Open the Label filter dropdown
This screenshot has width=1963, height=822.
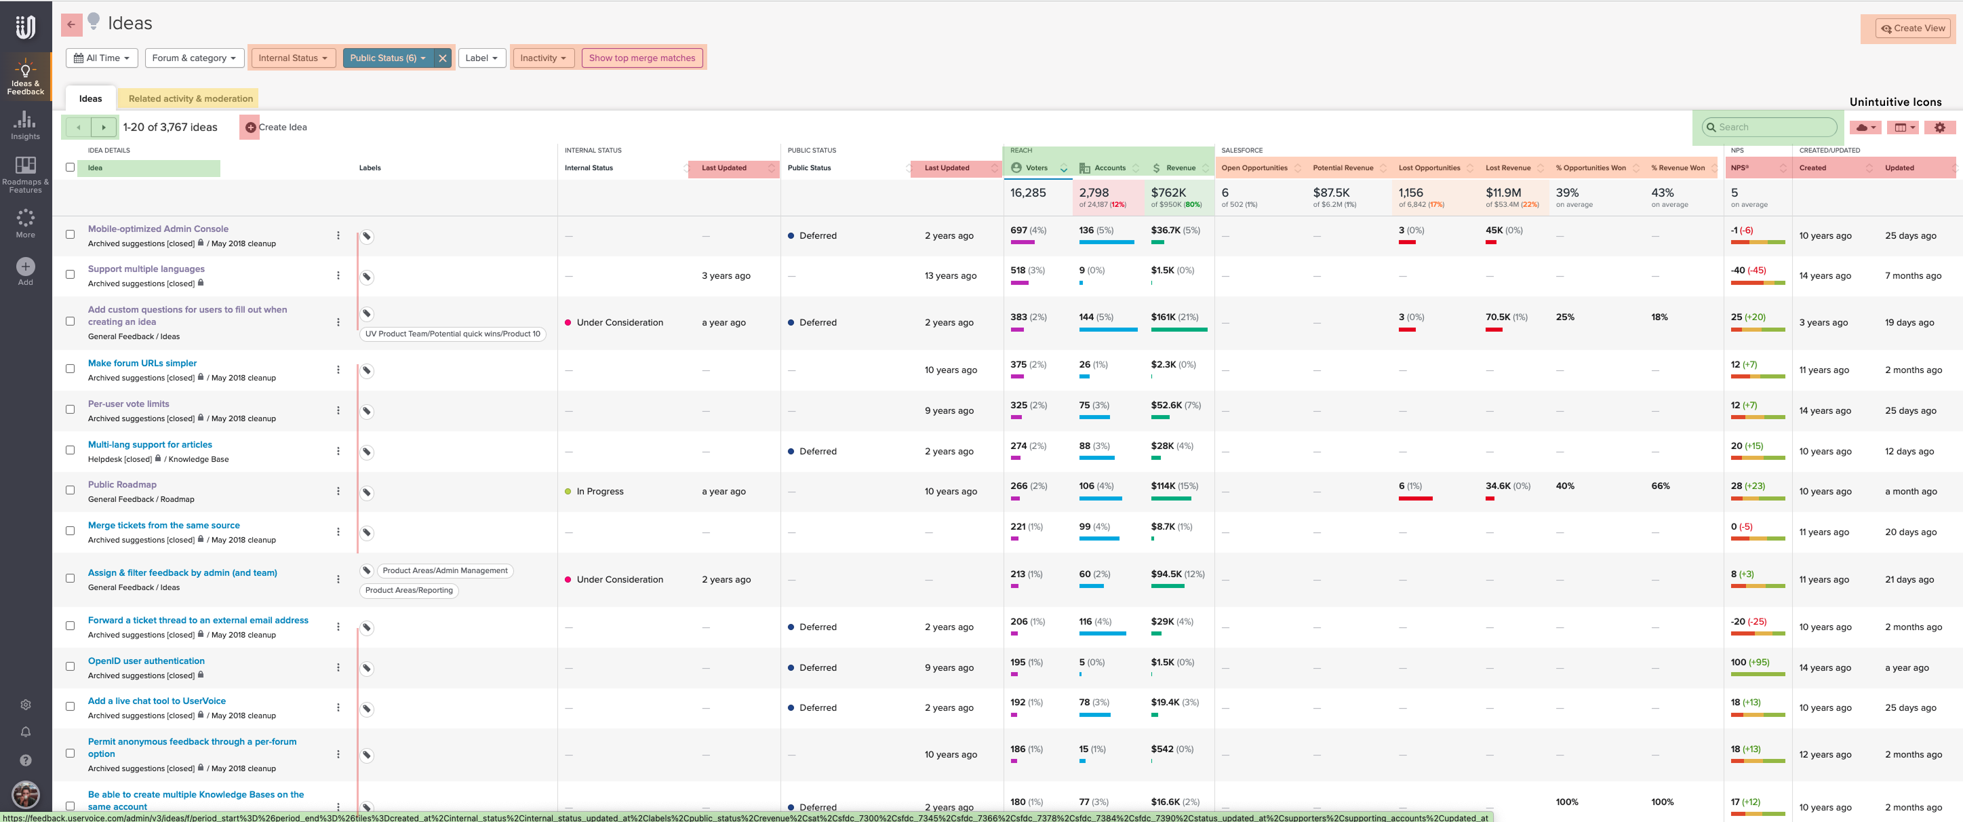click(x=481, y=58)
